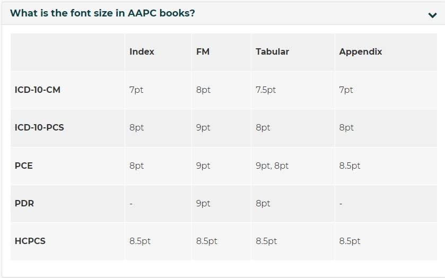Image resolution: width=445 pixels, height=278 pixels.
Task: Click the ICD-10-PCS FM 9pt cell
Action: (x=203, y=127)
